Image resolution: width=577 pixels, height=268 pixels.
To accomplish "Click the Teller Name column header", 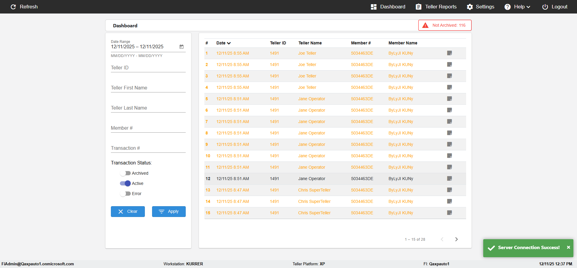I will (x=310, y=43).
